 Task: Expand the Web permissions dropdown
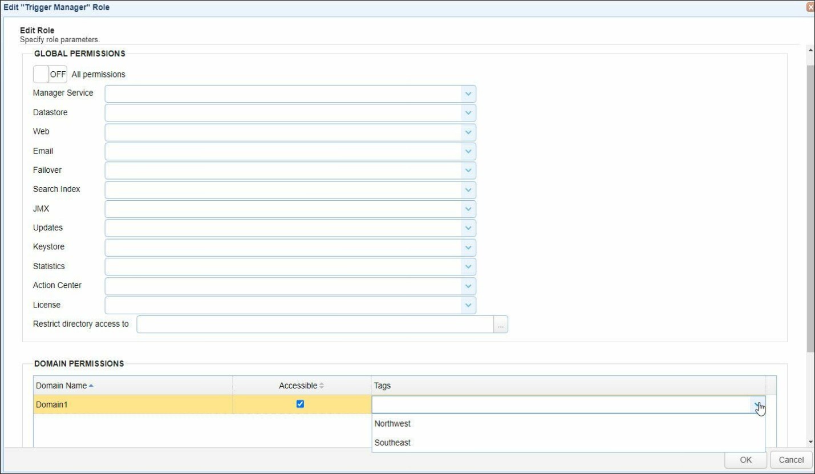(x=468, y=132)
